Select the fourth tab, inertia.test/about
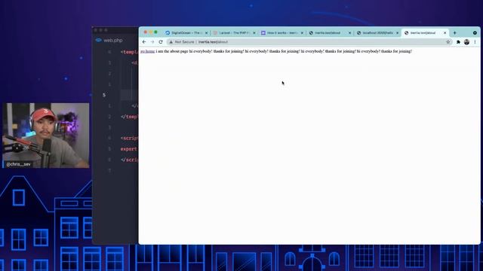The image size is (483, 271). coord(330,32)
